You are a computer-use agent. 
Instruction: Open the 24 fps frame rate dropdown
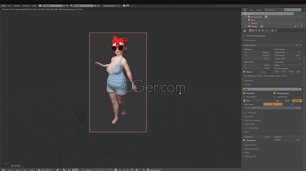point(288,65)
